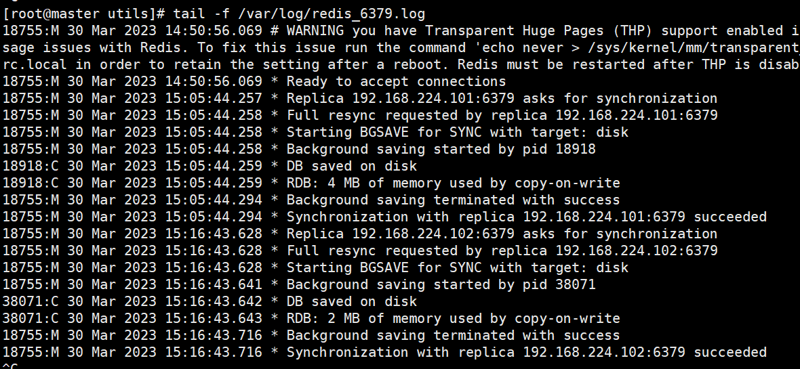Click 'Background saving started by pid 38071'
The image size is (800, 369).
tap(441, 284)
